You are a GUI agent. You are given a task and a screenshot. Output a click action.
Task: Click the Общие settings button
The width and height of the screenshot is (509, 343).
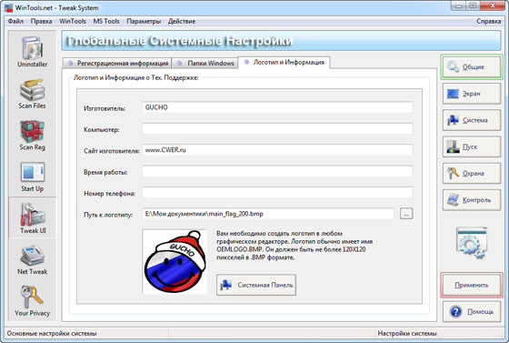[472, 67]
